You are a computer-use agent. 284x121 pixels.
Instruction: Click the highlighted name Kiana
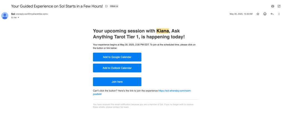click(x=163, y=31)
